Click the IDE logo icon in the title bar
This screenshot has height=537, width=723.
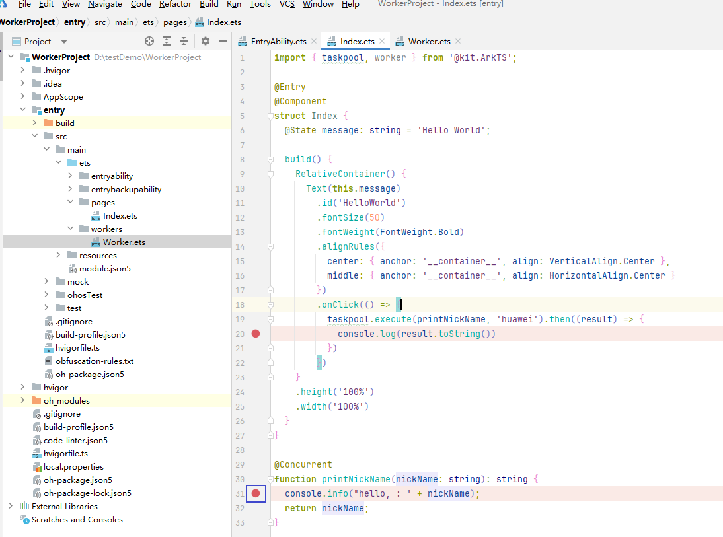[x=5, y=5]
